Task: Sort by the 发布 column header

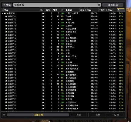Action: [49, 10]
